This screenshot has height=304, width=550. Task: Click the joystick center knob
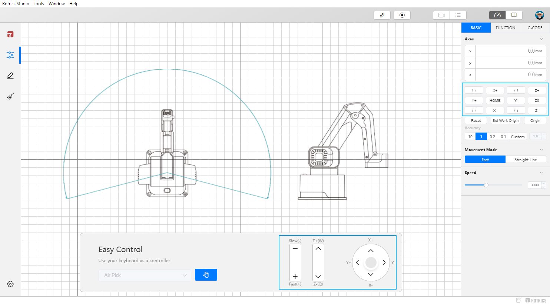(371, 263)
